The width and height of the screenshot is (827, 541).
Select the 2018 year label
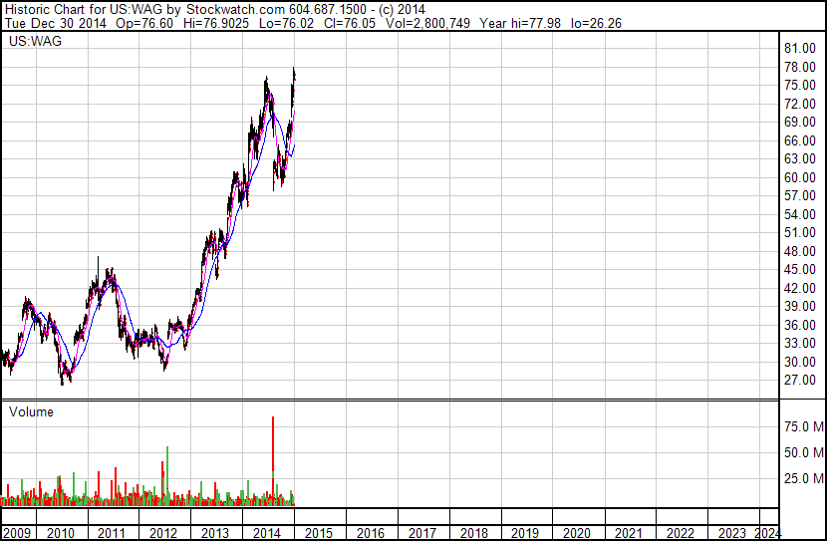473,533
